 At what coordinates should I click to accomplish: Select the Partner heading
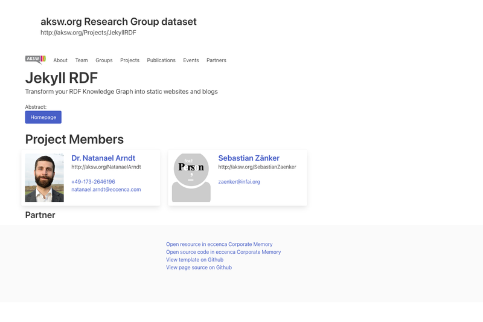(40, 215)
